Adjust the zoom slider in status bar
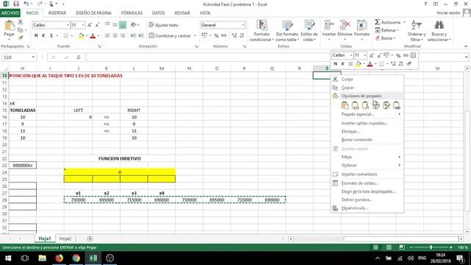The width and height of the screenshot is (471, 265). pyautogui.click(x=431, y=247)
